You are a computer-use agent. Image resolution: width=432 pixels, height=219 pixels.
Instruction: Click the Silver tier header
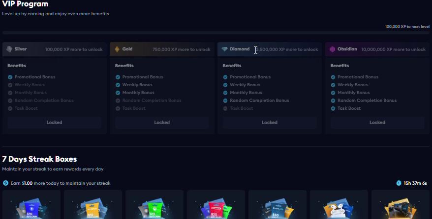[55, 49]
